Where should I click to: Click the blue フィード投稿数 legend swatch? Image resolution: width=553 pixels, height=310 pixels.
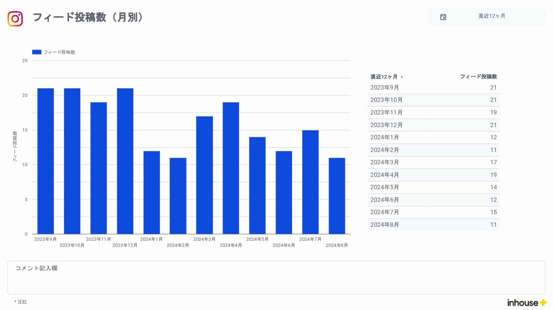click(x=37, y=52)
